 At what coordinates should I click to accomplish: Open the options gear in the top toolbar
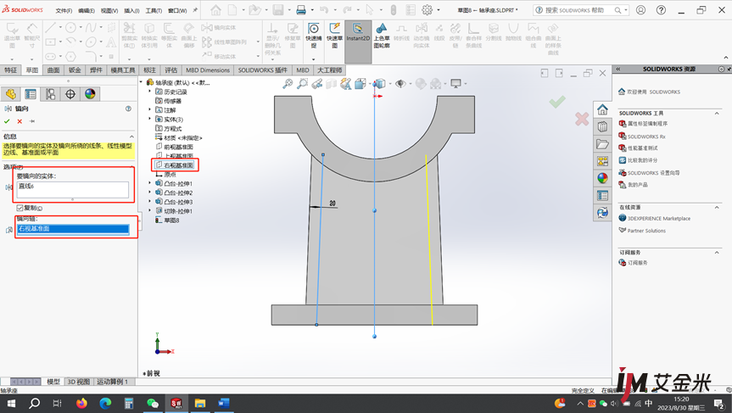[x=427, y=10]
